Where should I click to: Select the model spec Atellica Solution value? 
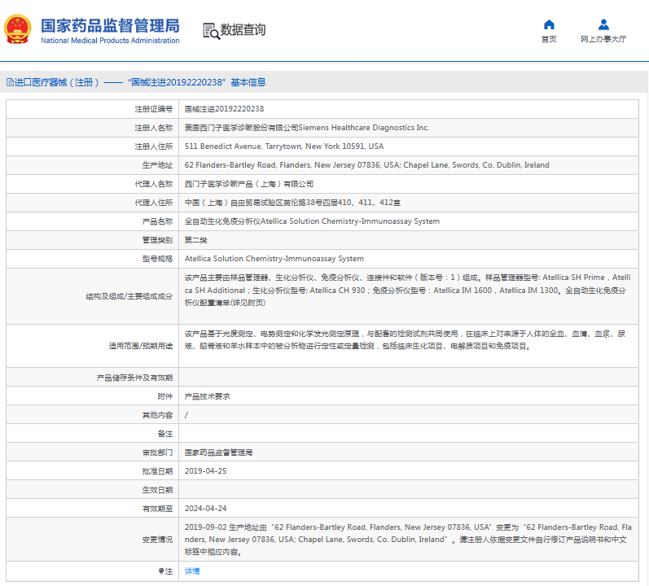coord(274,259)
